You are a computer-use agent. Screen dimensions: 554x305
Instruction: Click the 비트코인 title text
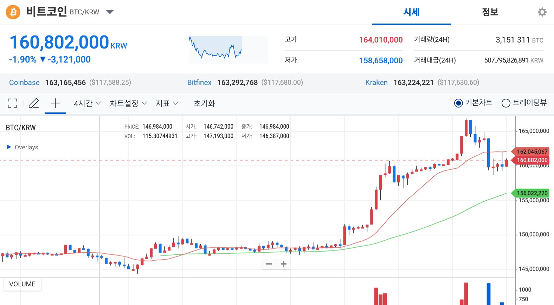(x=46, y=12)
